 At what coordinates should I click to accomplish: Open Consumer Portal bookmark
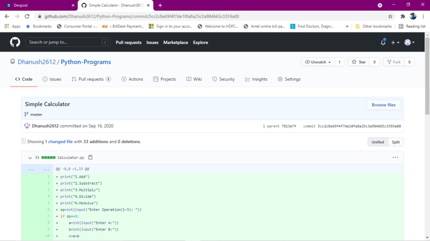point(77,26)
